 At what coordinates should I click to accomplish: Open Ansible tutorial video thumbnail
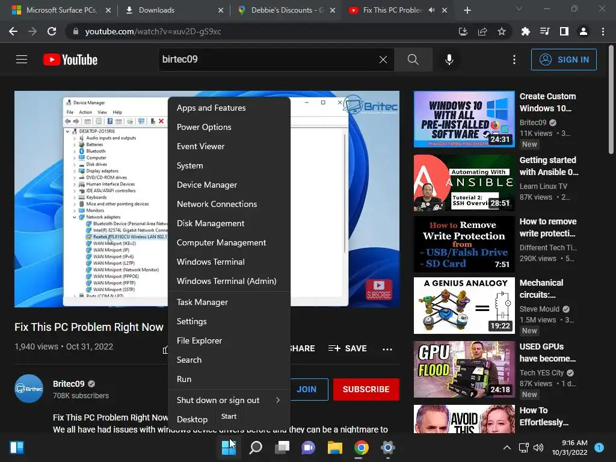tap(464, 183)
